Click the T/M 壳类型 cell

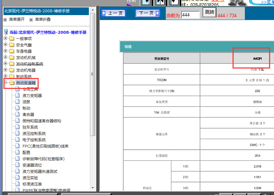coord(162,112)
